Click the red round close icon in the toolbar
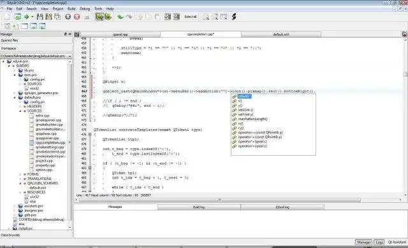The width and height of the screenshot is (408, 248). click(76, 17)
